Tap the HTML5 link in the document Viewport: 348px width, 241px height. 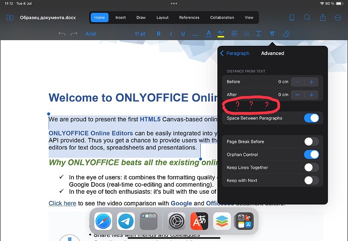(x=150, y=119)
